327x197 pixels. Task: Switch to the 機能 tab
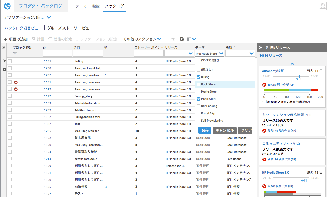coord(96,6)
